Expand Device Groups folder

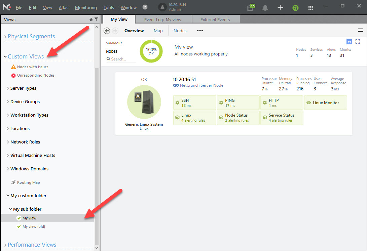[x=8, y=102]
